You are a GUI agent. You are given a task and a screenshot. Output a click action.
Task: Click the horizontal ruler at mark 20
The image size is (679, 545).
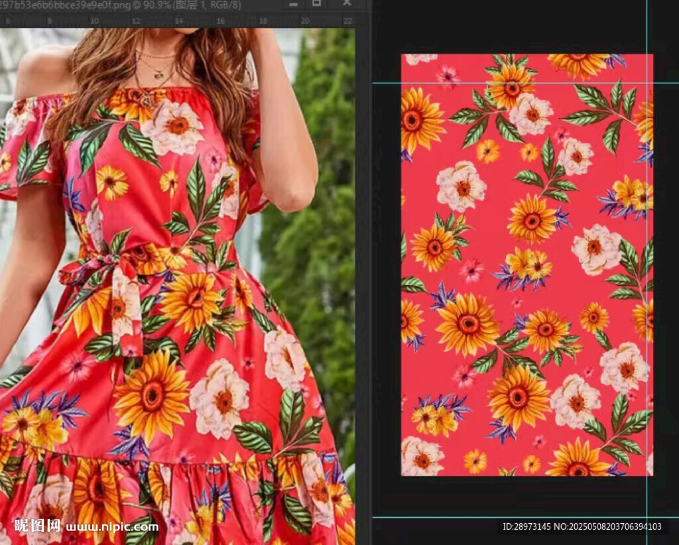(x=305, y=21)
